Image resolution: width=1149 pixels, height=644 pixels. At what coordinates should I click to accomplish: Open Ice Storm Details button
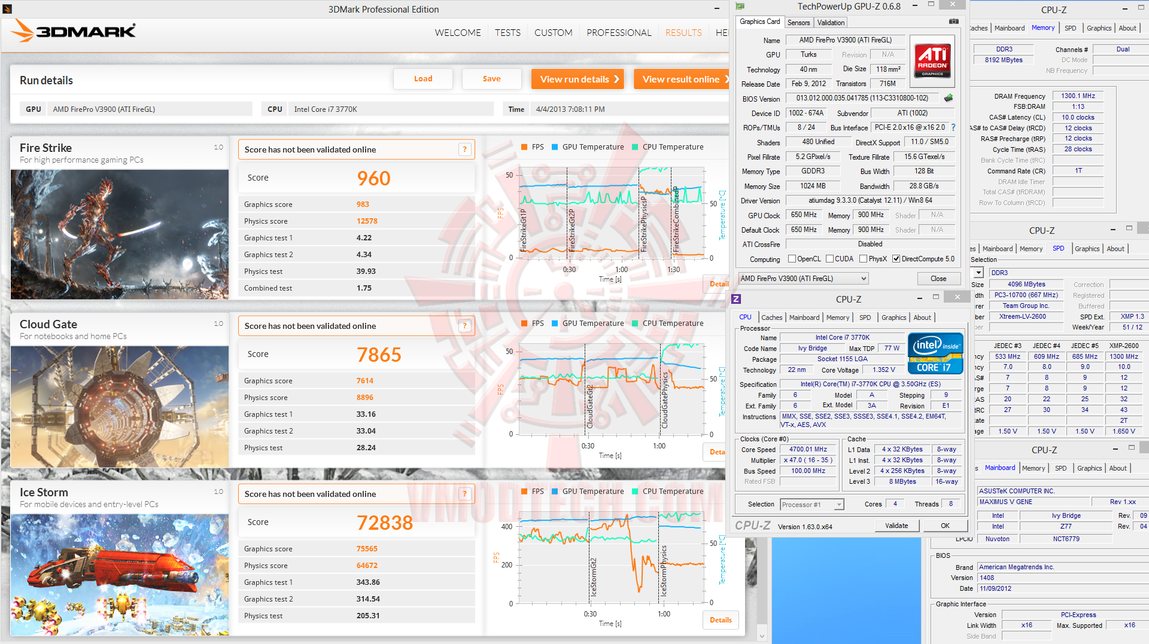tap(721, 620)
